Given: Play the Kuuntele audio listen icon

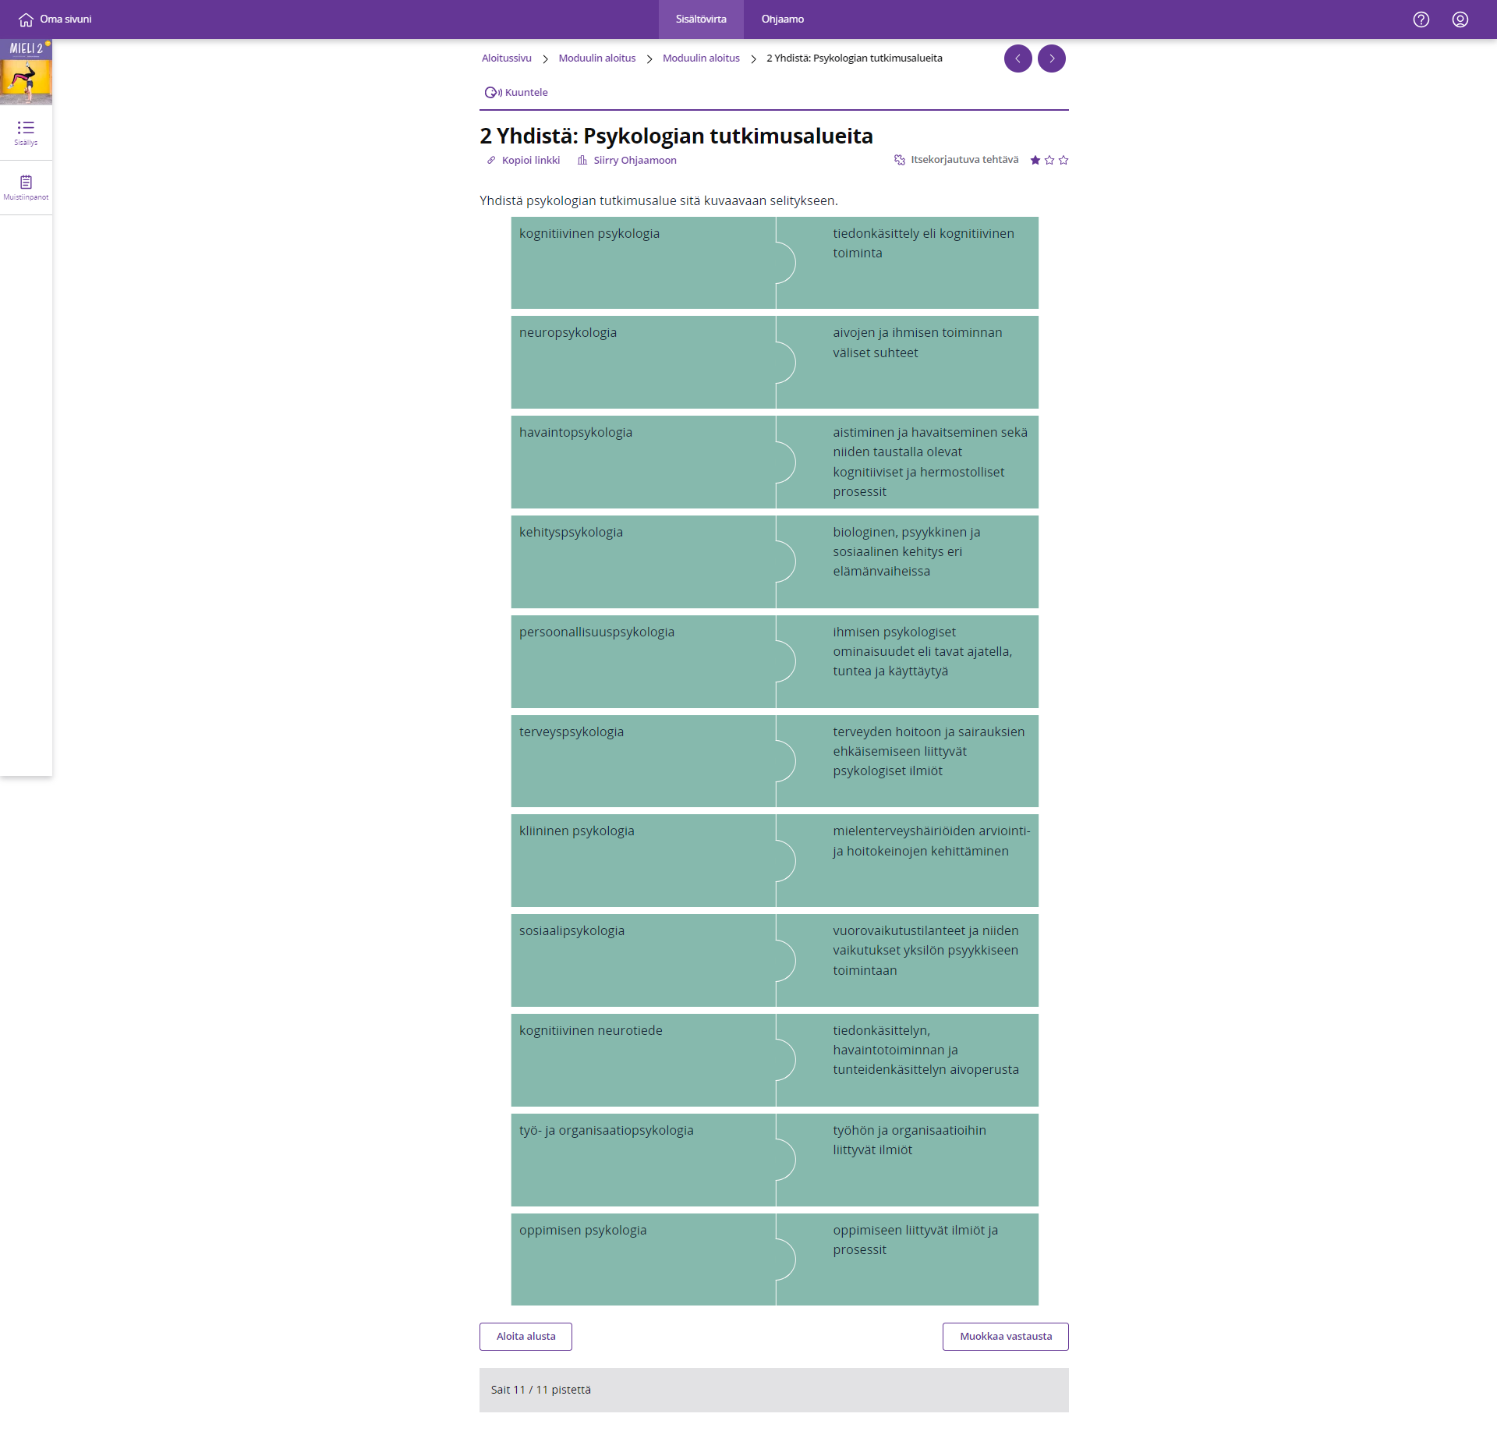Looking at the screenshot, I should [491, 92].
